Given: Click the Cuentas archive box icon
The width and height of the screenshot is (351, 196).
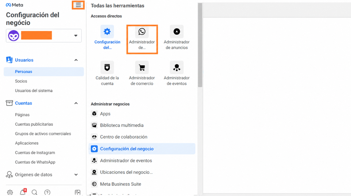Looking at the screenshot, I should point(9,103).
